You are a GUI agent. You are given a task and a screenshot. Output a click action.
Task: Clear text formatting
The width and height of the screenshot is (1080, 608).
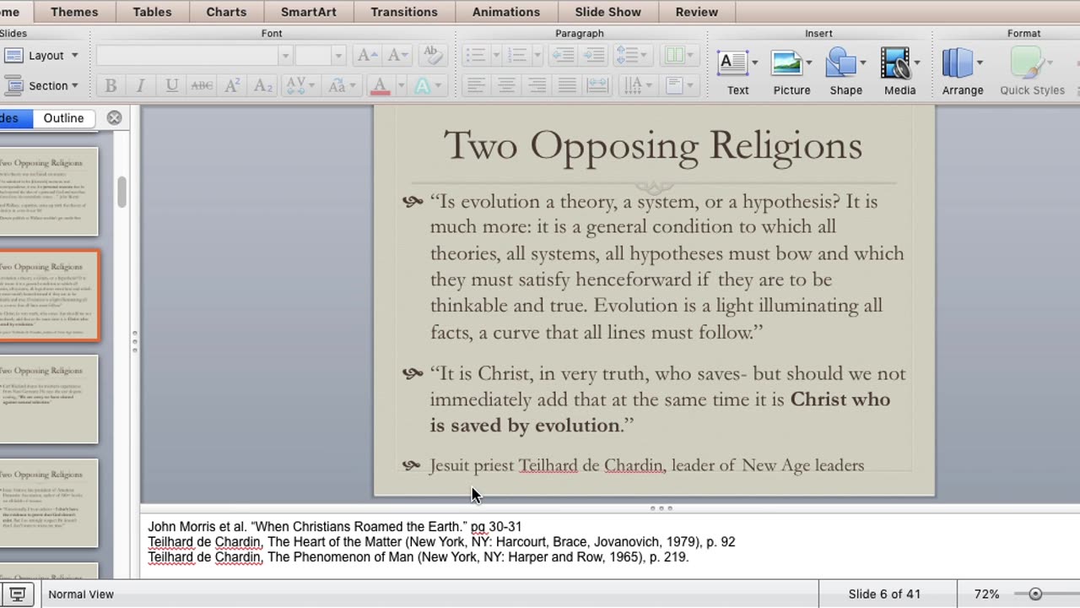433,56
